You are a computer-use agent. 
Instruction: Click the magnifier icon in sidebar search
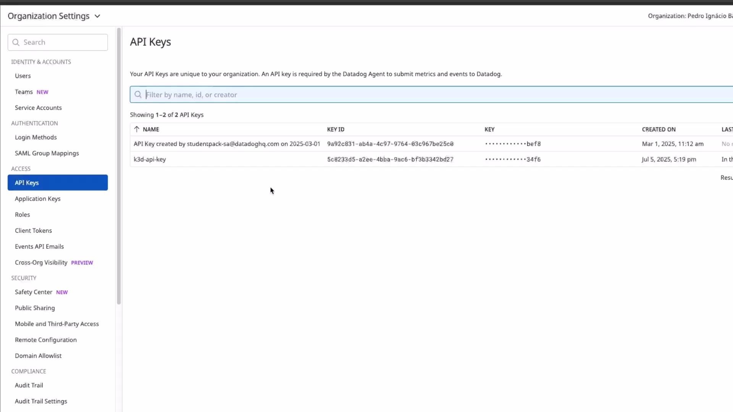click(x=16, y=42)
